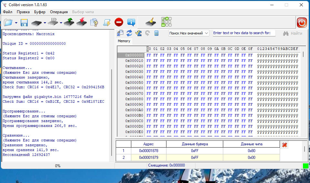310x183 pixels.
Task: Open the Hex search type dropdown
Action: 189,33
